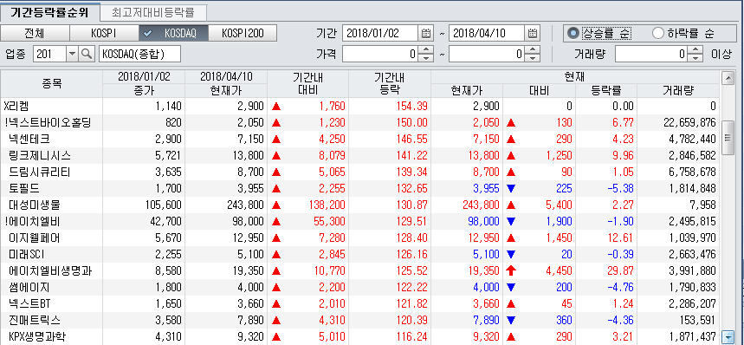Click the KOSDAQ(종합) sector name field
The height and width of the screenshot is (345, 744).
coord(140,54)
